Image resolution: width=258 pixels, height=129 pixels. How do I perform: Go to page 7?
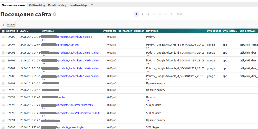pos(172,14)
